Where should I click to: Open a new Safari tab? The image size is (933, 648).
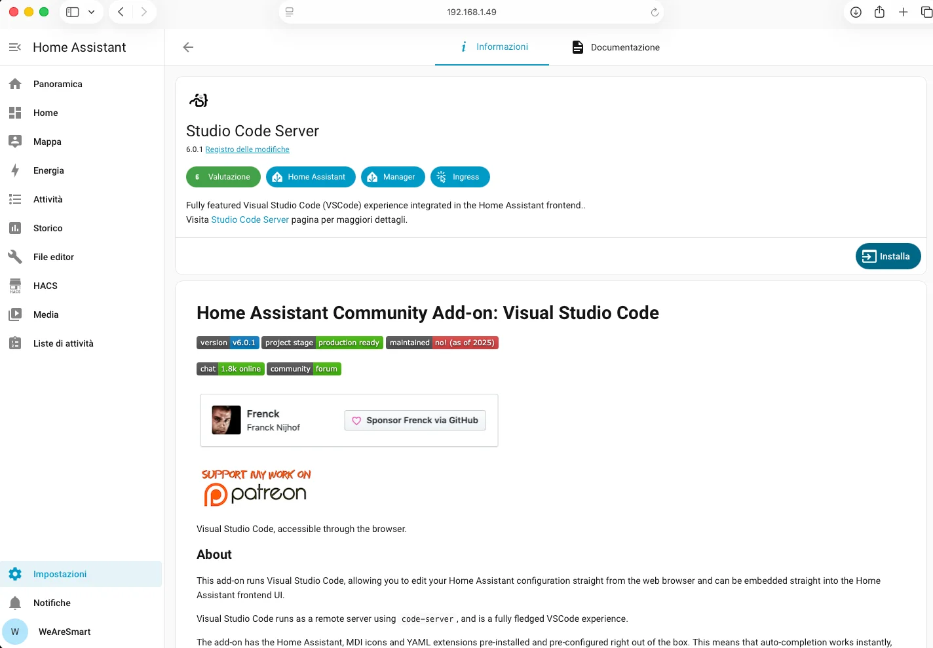[903, 12]
